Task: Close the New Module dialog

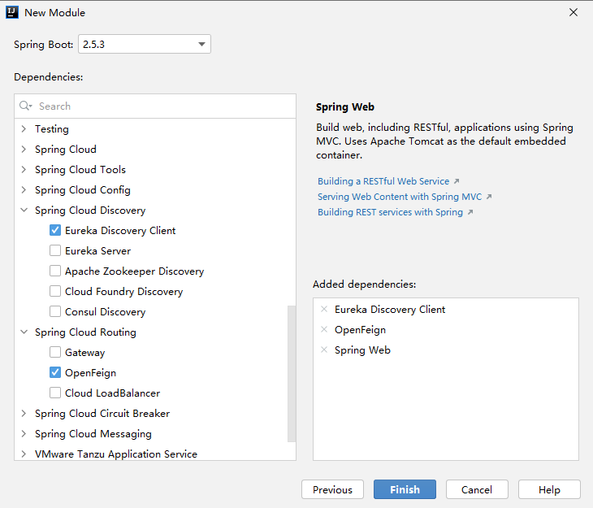Action: (574, 12)
